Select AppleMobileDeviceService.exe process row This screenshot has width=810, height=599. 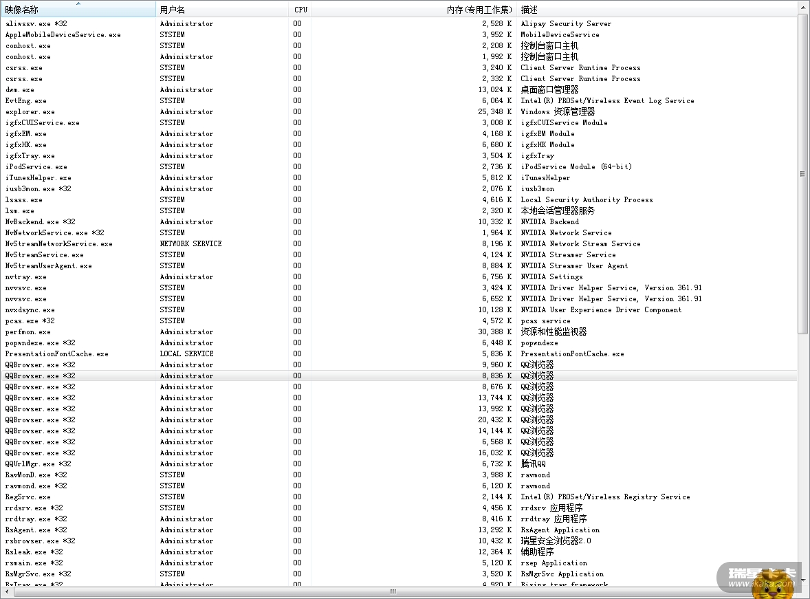coord(399,34)
